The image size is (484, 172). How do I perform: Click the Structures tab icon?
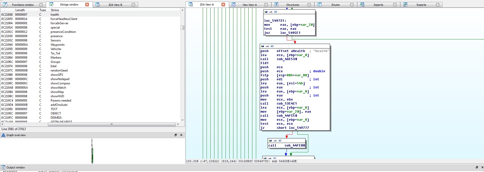point(276,5)
